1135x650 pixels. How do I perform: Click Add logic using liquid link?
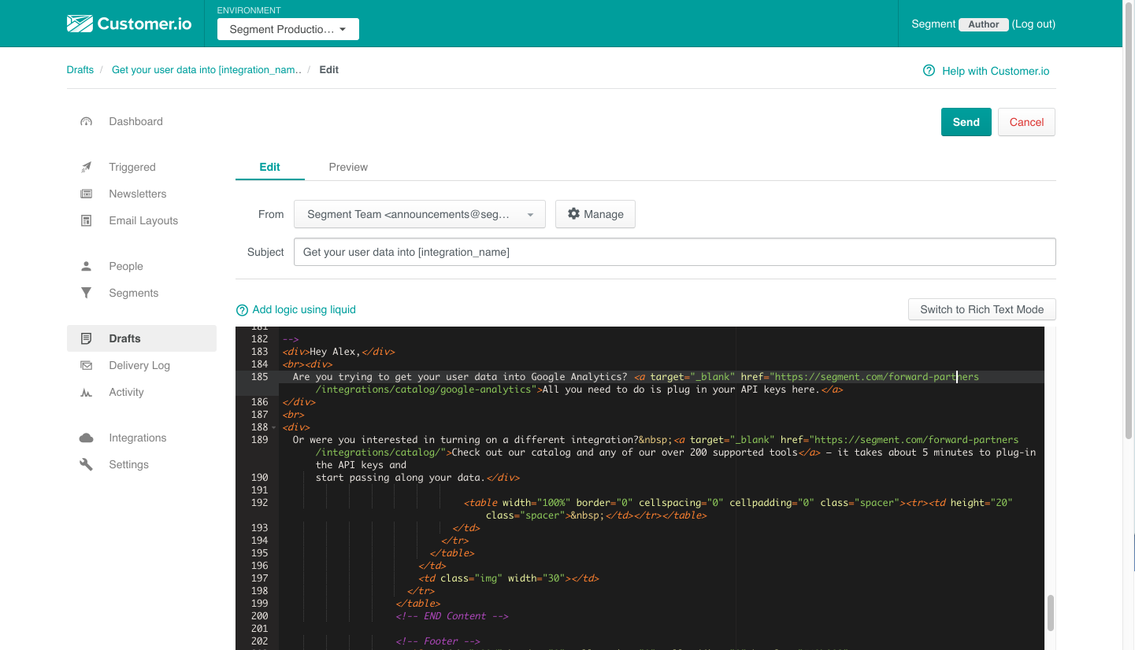(x=304, y=310)
